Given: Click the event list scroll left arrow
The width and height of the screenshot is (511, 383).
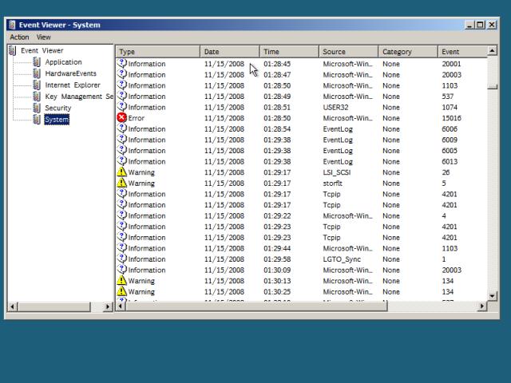Looking at the screenshot, I should click(x=121, y=306).
